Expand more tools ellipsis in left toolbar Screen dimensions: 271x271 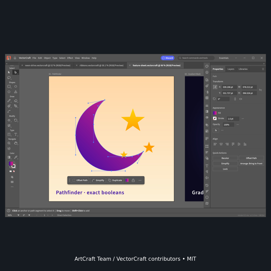tap(12, 187)
